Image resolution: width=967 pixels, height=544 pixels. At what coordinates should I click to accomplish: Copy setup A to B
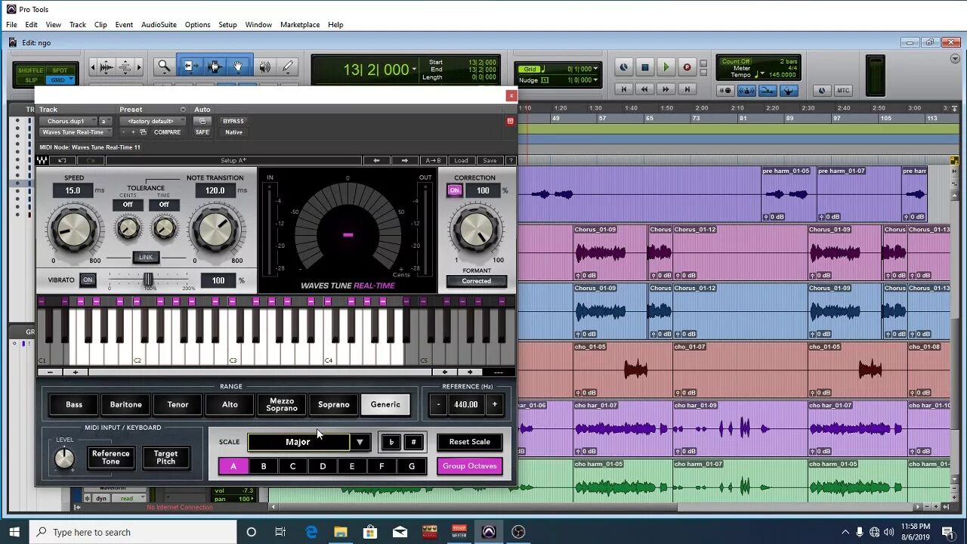[433, 160]
